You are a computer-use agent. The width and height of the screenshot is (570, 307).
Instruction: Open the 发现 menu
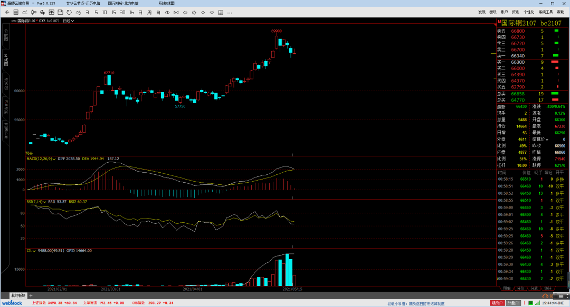click(x=482, y=12)
